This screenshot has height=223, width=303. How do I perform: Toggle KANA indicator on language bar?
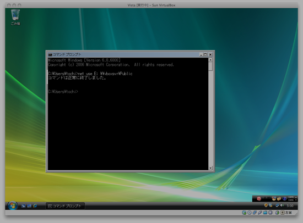coord(291,200)
